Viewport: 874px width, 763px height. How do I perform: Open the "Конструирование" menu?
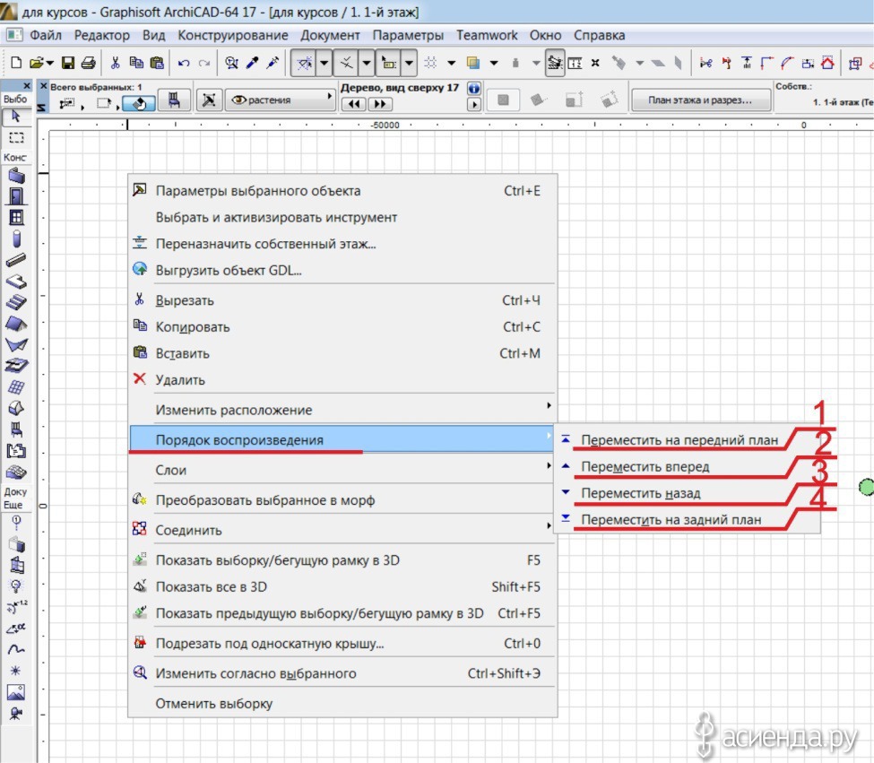point(233,35)
